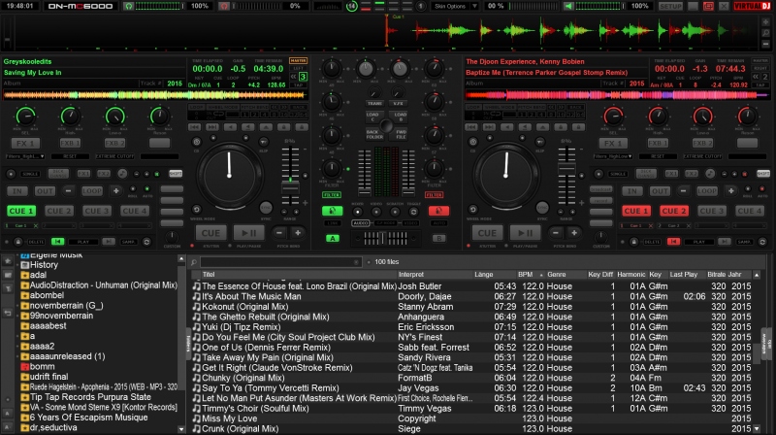The width and height of the screenshot is (776, 435).
Task: Click the left deck CD mode icon
Action: tap(197, 142)
